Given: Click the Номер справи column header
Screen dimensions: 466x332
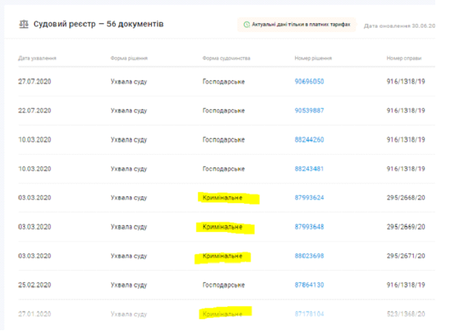Looking at the screenshot, I should click(404, 58).
